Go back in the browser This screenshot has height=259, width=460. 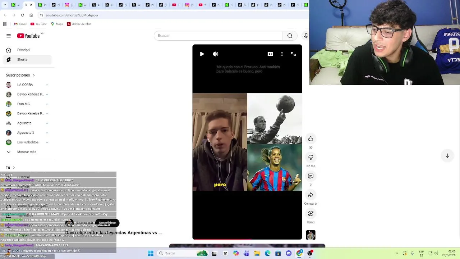pyautogui.click(x=5, y=15)
